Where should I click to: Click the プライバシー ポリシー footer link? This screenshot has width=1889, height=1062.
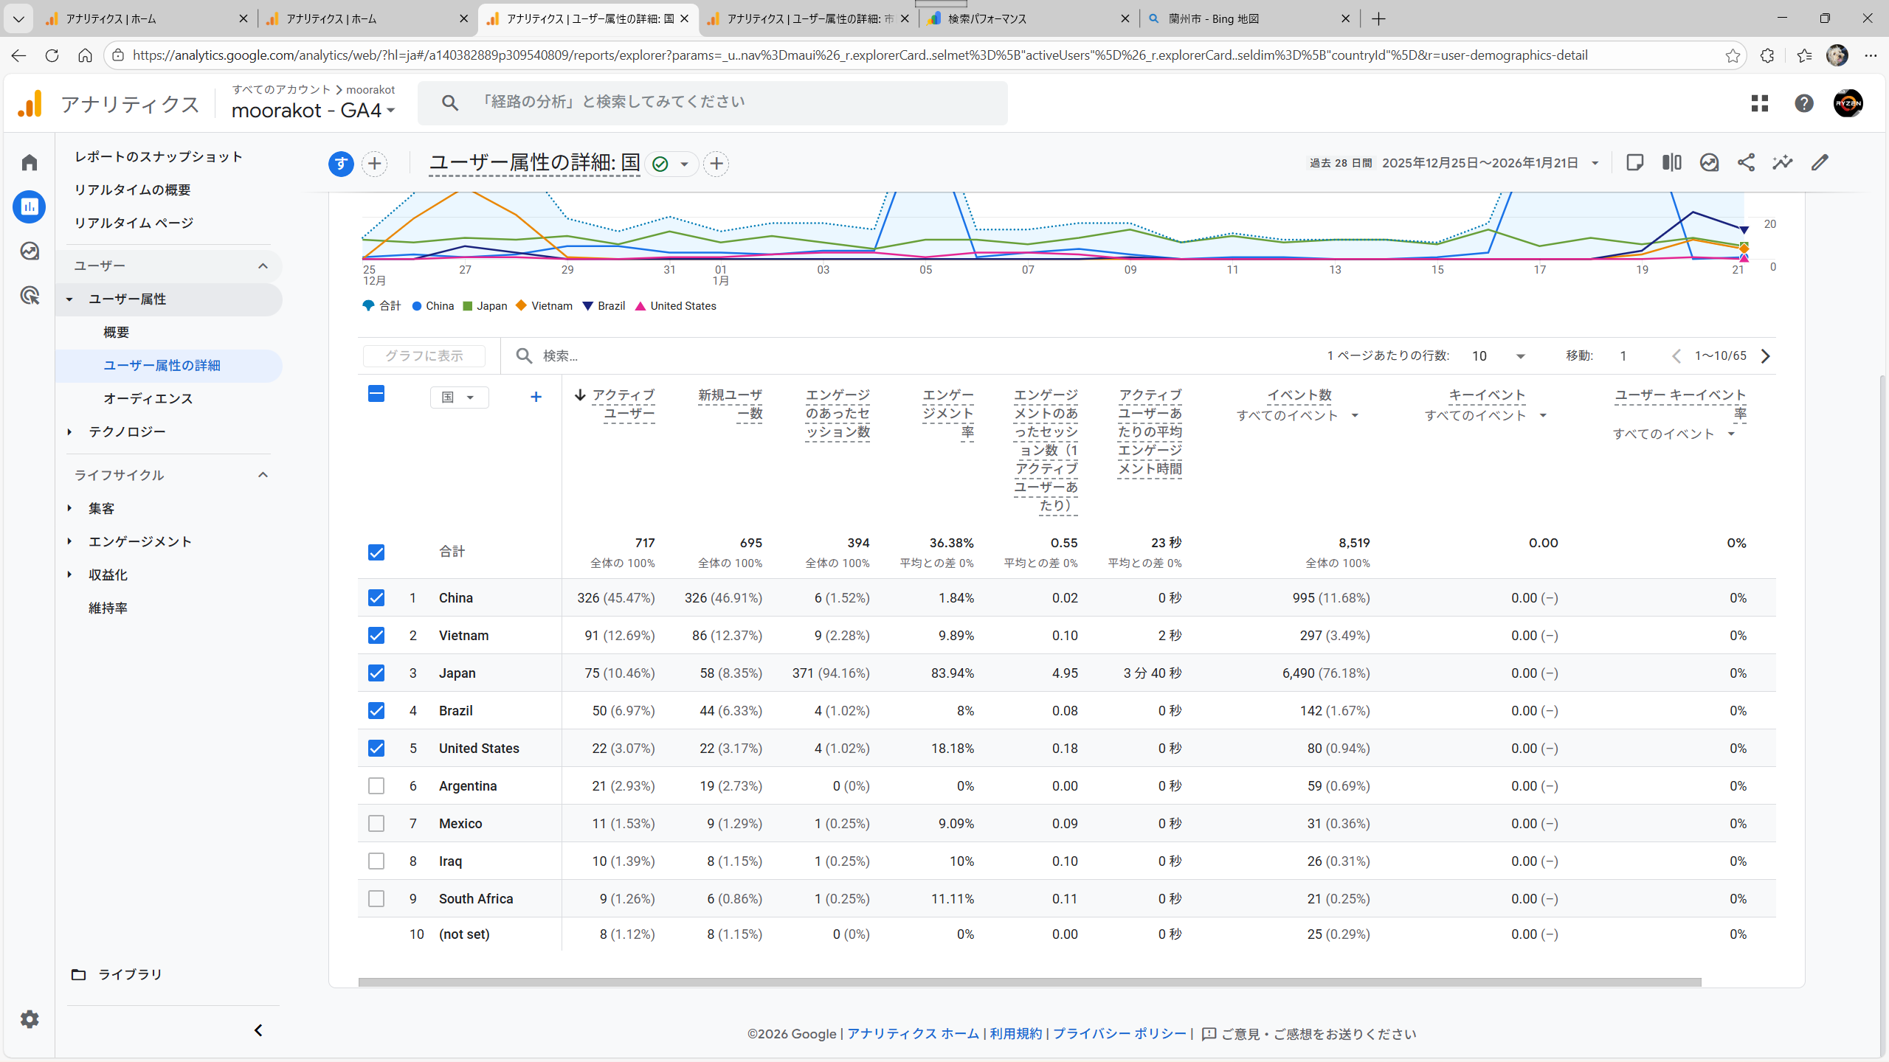(x=1119, y=1034)
